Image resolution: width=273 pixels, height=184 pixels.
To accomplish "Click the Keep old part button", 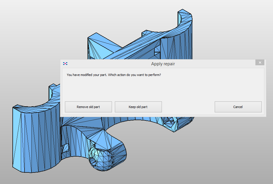I will (x=138, y=107).
